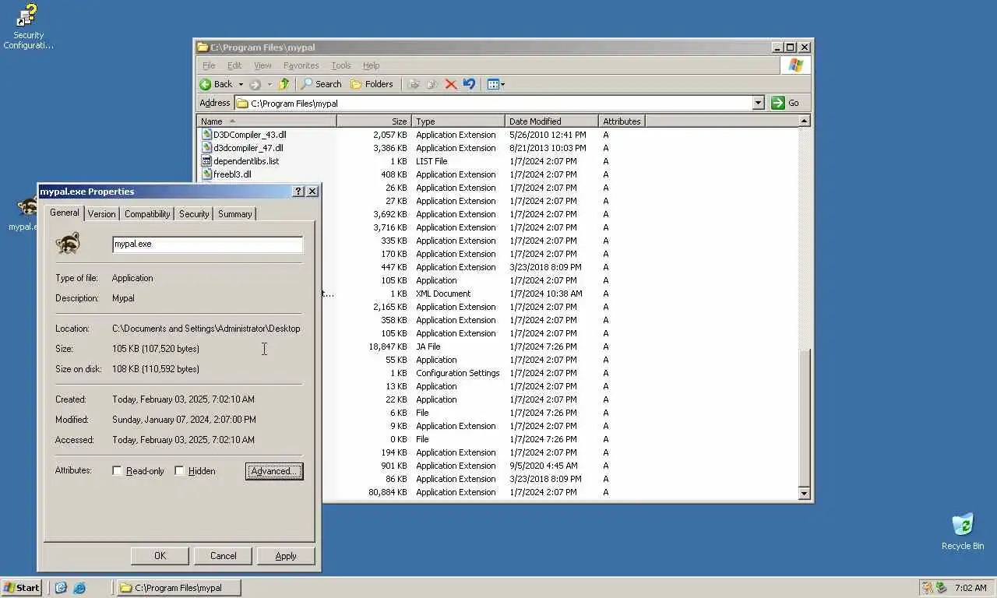Switch to the Version tab
Viewport: 997px width, 598px height.
click(x=101, y=214)
